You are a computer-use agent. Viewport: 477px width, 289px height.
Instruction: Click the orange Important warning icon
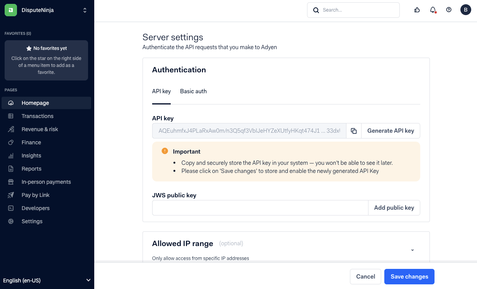[165, 151]
